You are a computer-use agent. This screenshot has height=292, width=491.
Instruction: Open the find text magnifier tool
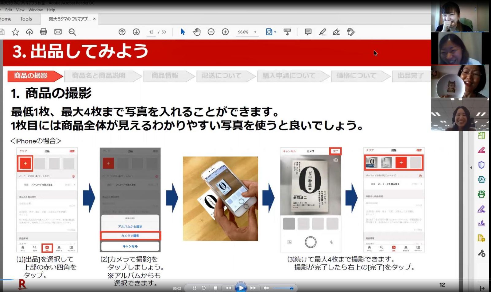pyautogui.click(x=72, y=32)
